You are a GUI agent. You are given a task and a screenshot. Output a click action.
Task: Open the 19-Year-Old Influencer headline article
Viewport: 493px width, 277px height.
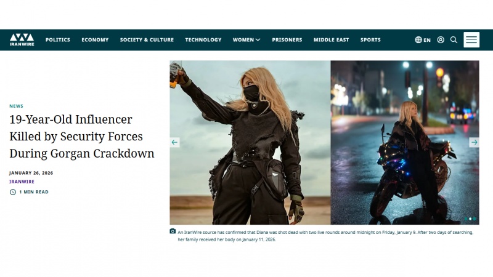point(82,136)
